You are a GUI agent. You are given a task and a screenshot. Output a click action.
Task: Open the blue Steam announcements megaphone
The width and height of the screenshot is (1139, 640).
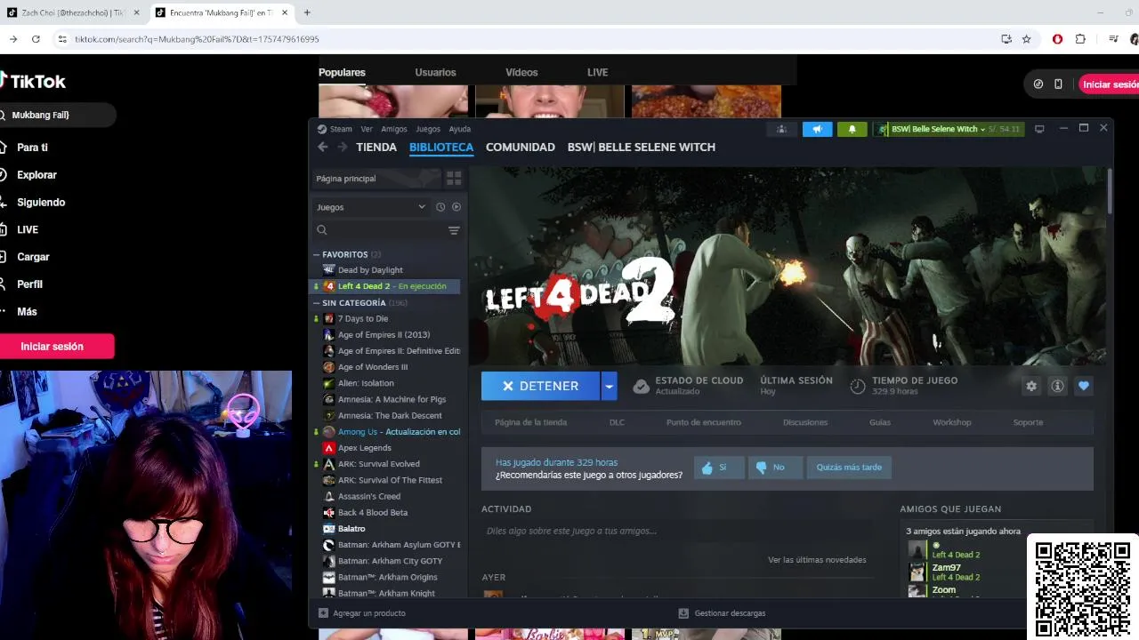817,129
